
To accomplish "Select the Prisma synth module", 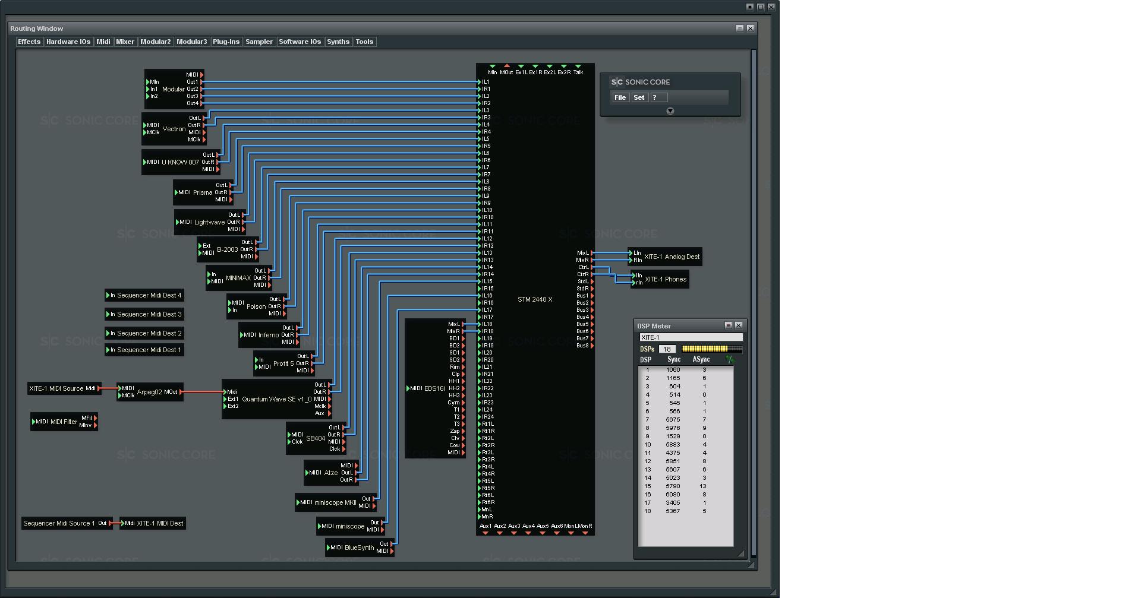I will [x=202, y=192].
